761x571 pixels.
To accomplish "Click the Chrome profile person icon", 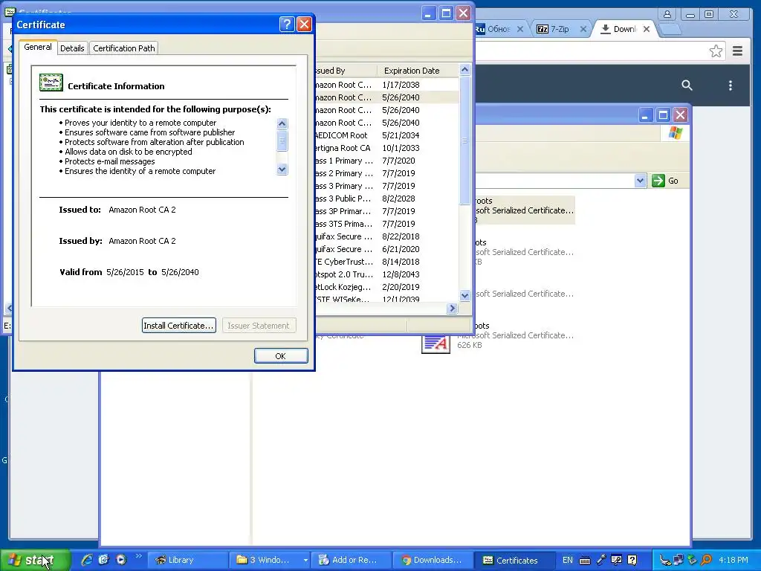I will pos(667,14).
